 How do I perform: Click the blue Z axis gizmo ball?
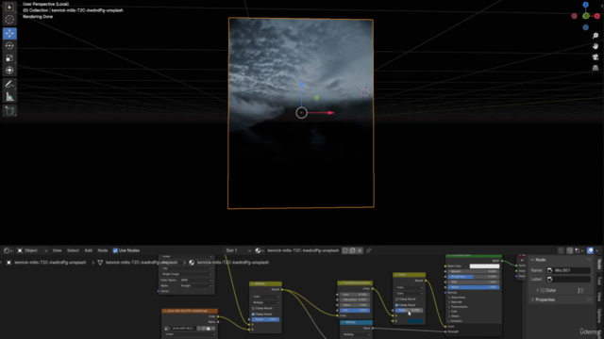[x=585, y=5]
